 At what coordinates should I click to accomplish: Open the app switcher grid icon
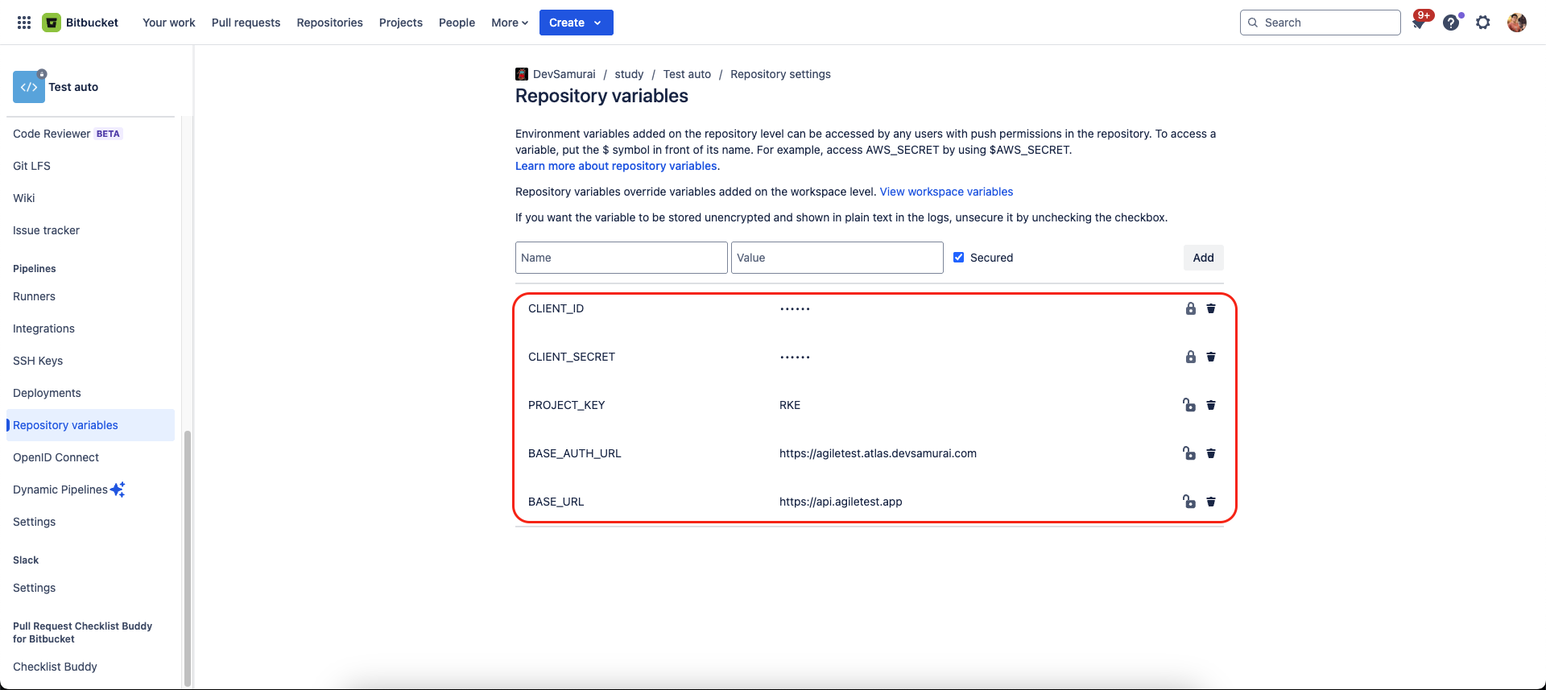(24, 23)
